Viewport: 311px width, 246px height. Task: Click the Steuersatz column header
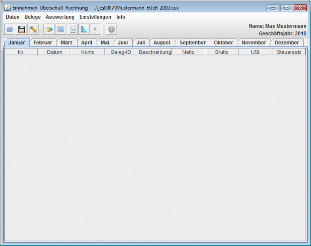pos(289,52)
